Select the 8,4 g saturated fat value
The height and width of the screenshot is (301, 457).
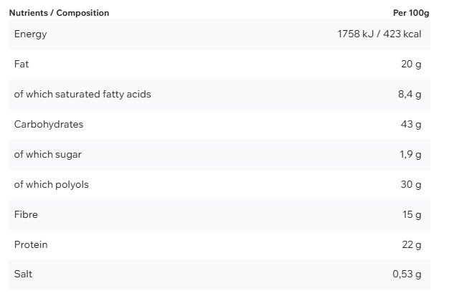pos(409,95)
